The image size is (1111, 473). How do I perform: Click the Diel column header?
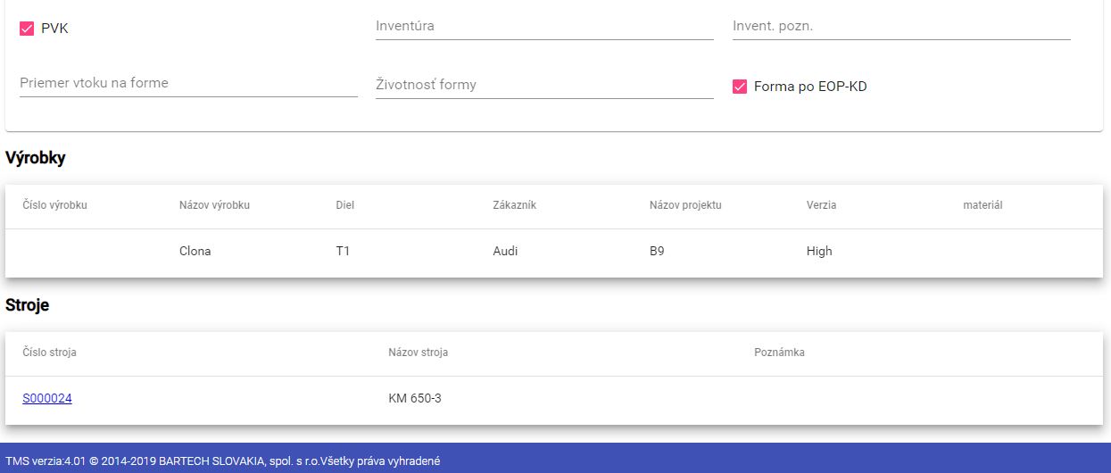click(x=345, y=205)
